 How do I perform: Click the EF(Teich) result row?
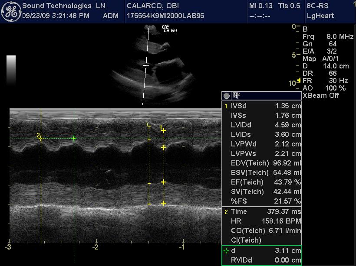pos(262,182)
